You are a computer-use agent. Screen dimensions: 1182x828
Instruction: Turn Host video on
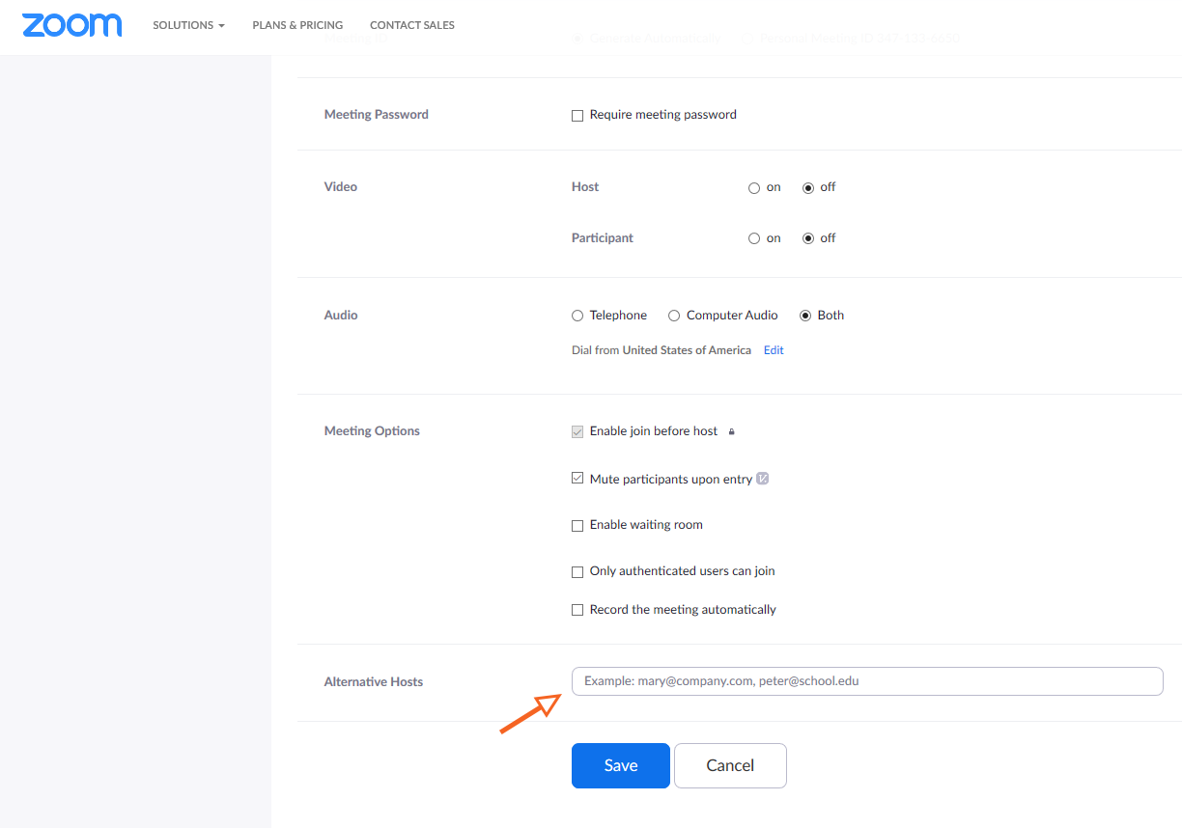tap(753, 187)
